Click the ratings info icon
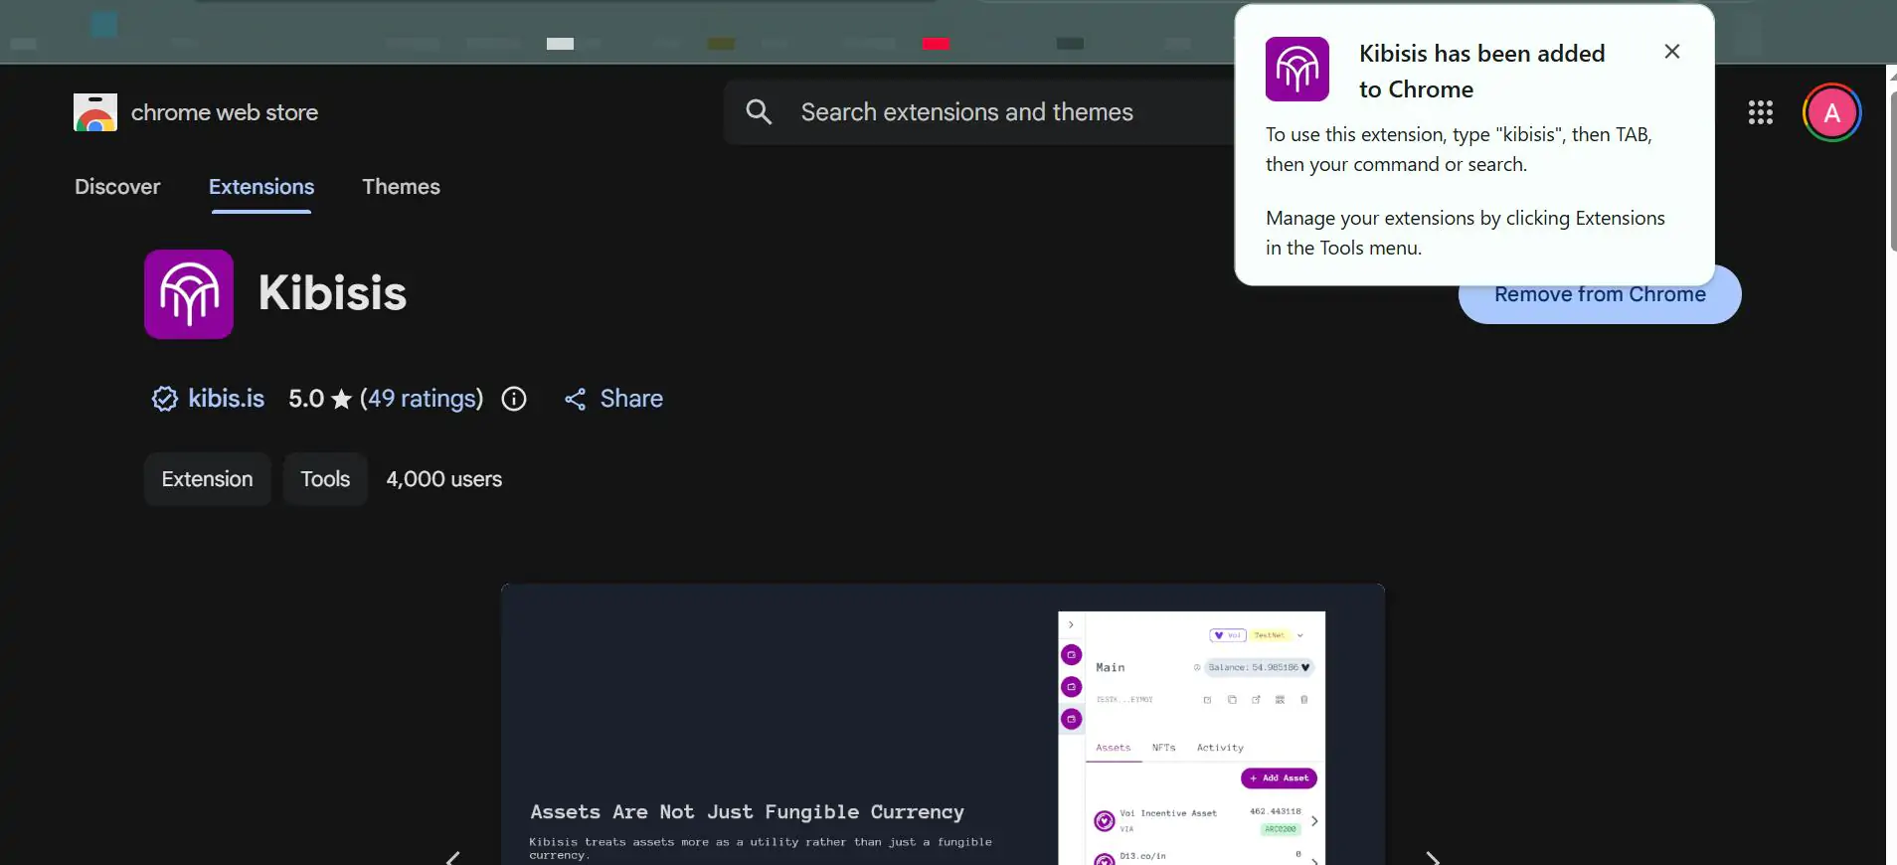Screen dimensions: 1897x865 click(514, 399)
